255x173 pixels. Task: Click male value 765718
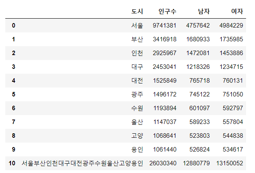[199, 81]
